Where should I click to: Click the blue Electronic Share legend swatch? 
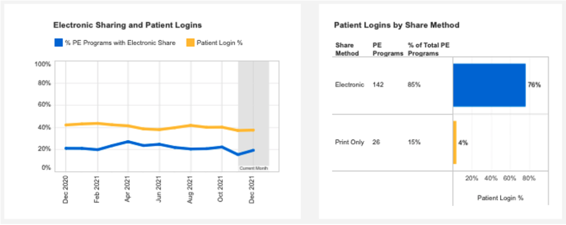click(x=58, y=42)
